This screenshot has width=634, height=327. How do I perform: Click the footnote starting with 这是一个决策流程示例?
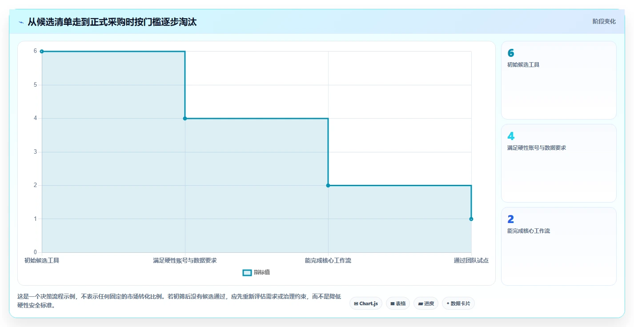179,301
